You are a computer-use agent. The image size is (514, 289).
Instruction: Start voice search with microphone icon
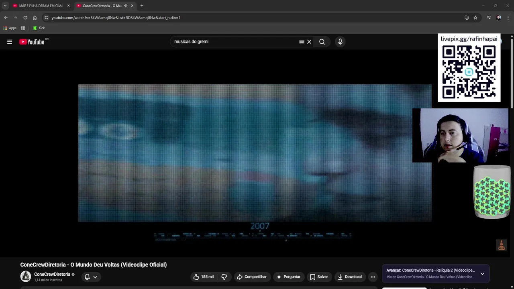(340, 42)
